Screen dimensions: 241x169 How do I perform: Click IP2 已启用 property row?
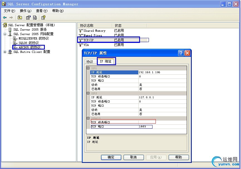(x=138, y=114)
